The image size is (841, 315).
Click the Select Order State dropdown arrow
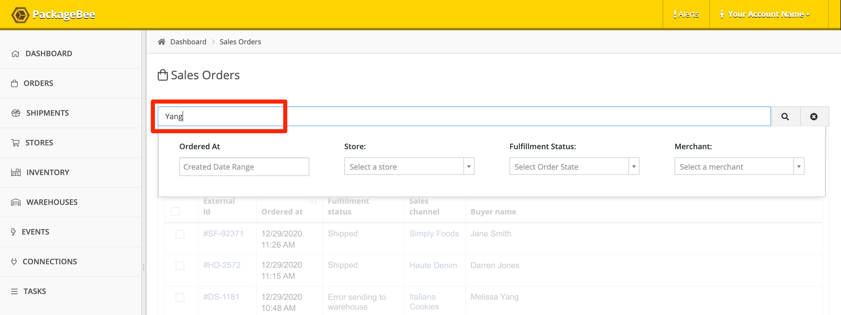tap(634, 166)
